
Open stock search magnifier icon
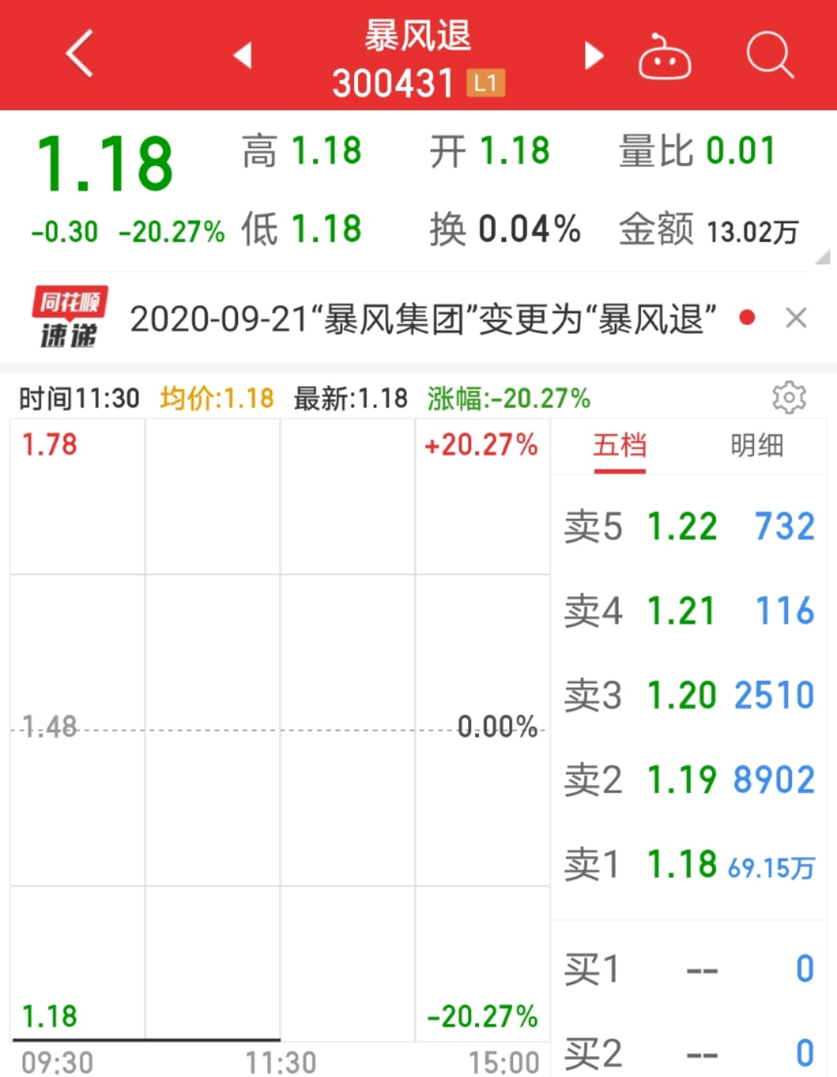tap(770, 55)
